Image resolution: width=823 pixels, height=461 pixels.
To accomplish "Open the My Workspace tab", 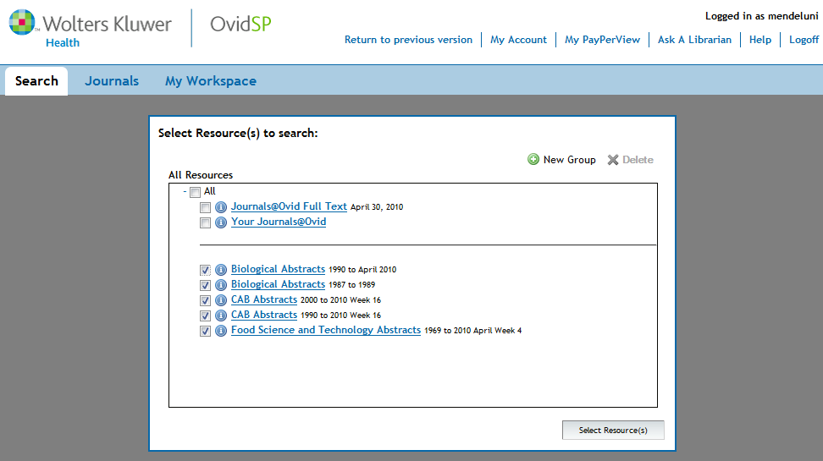I will pos(211,80).
